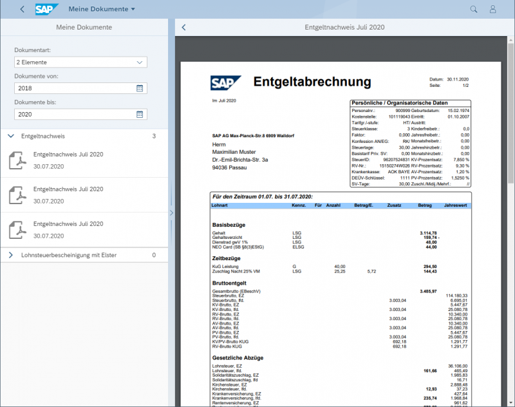Screen dimensions: 515x407
Task: Collapse the Entgeltnachweis group
Action: 11,136
